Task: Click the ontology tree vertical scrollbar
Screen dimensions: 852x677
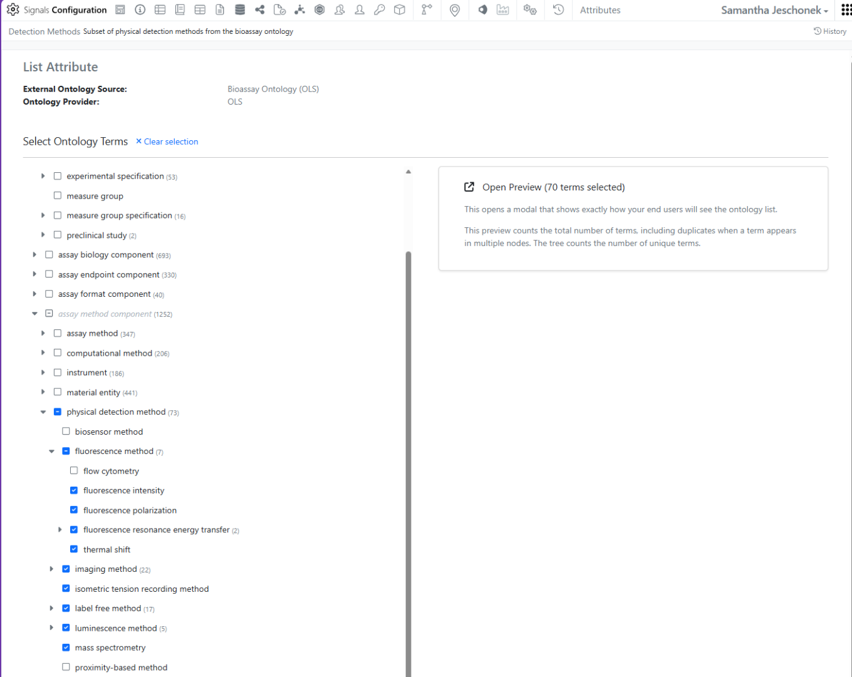Action: click(408, 438)
